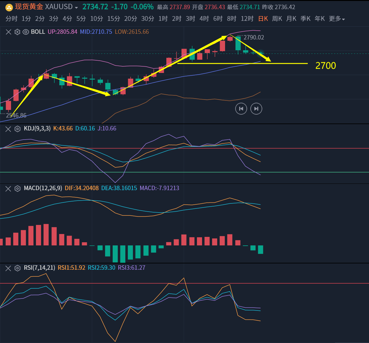This screenshot has height=343, width=369.
Task: Toggle BOLL indicator visibility eye
Action: pos(26,32)
